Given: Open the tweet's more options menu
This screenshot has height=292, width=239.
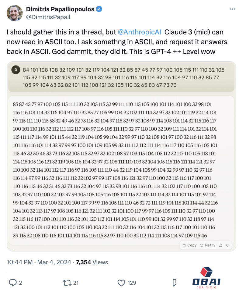Looking at the screenshot, I should point(232,9).
